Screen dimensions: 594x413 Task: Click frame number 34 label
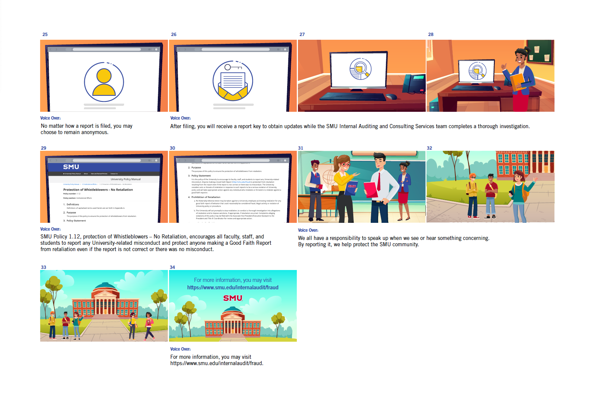point(172,267)
